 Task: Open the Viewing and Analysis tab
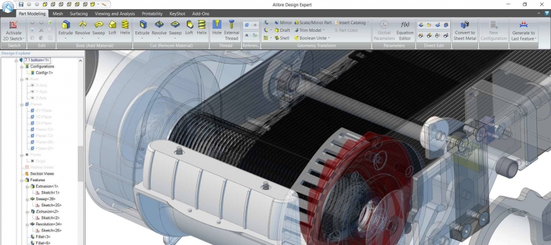[114, 13]
